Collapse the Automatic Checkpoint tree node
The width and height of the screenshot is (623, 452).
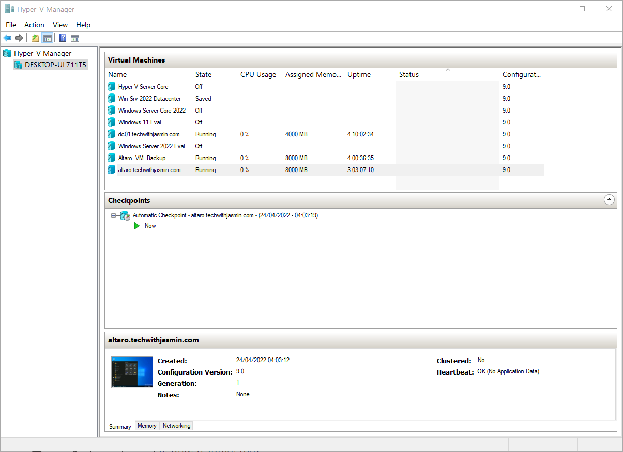tap(114, 215)
